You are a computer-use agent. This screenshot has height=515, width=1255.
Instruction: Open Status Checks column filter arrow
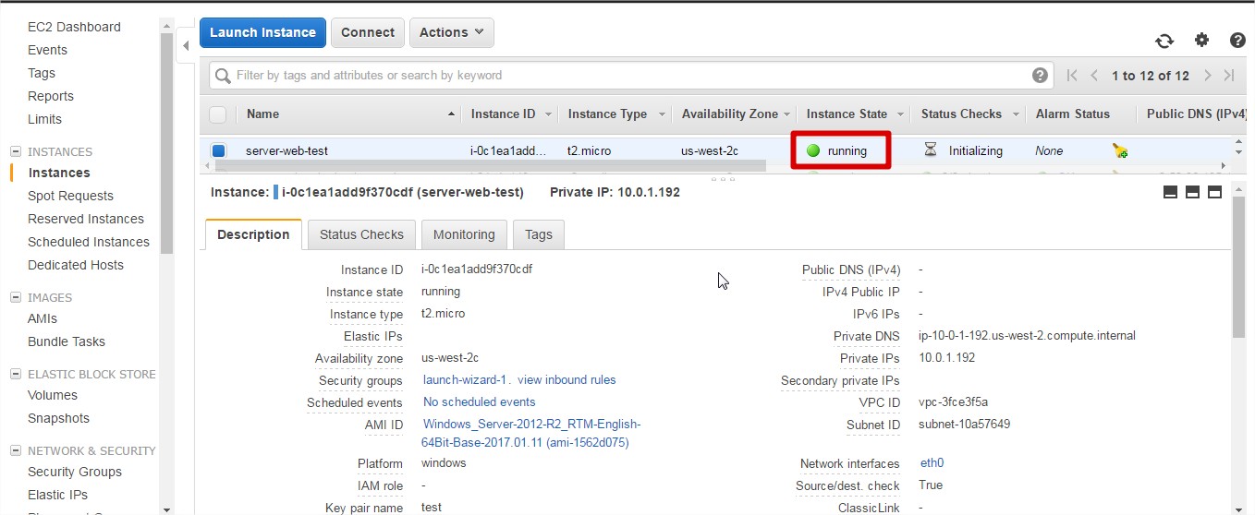tap(1015, 114)
